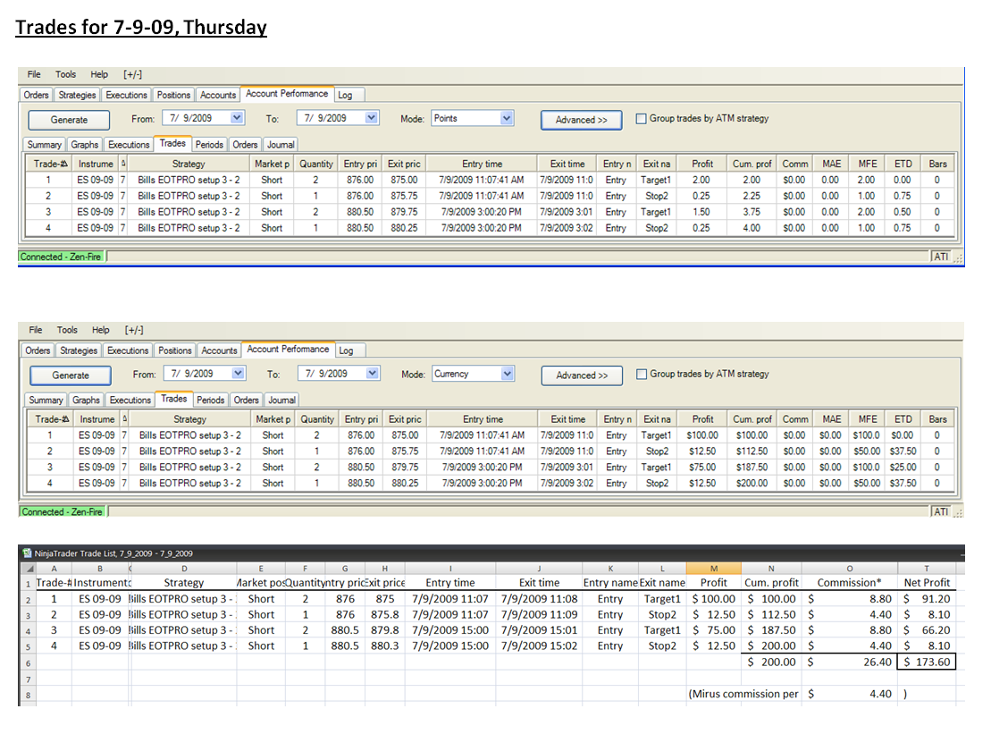Screen dimensions: 991x751
Task: Click the Mirus commission per cell
Action: tap(743, 694)
